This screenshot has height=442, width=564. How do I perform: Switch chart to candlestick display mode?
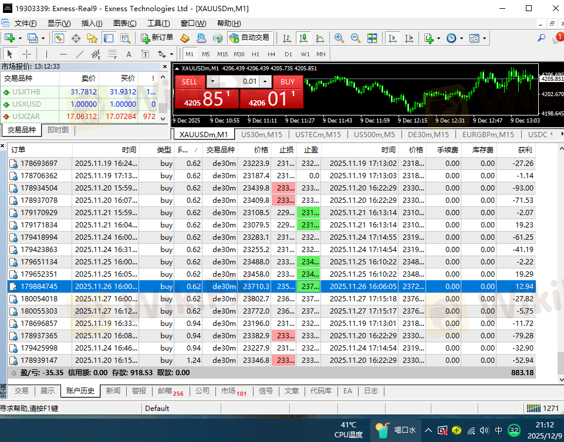[303, 38]
